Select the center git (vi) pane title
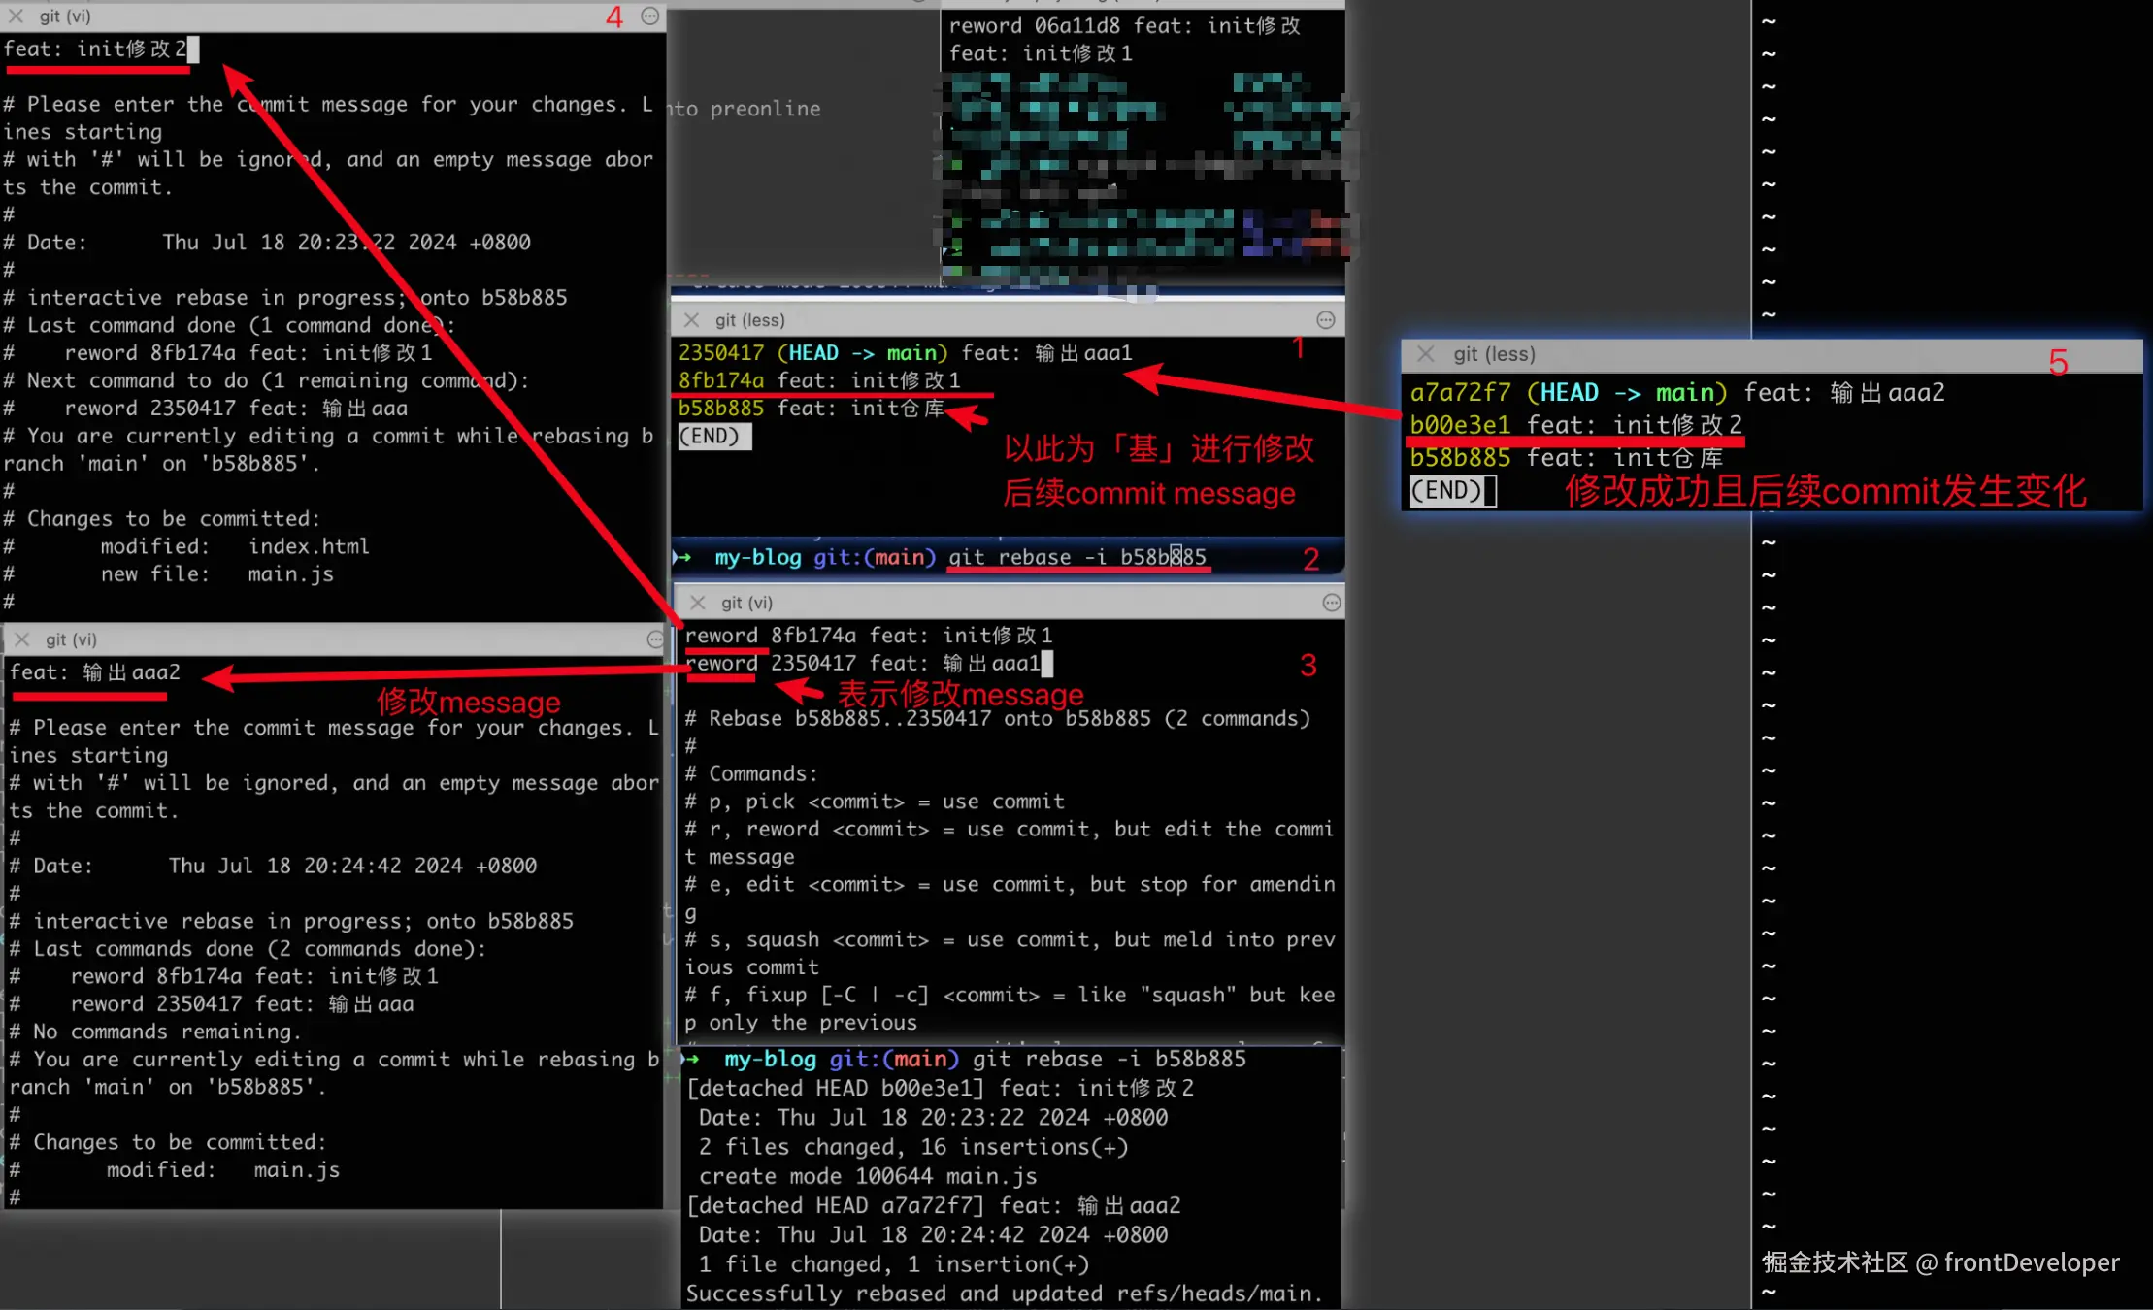Image resolution: width=2153 pixels, height=1310 pixels. coord(746,603)
